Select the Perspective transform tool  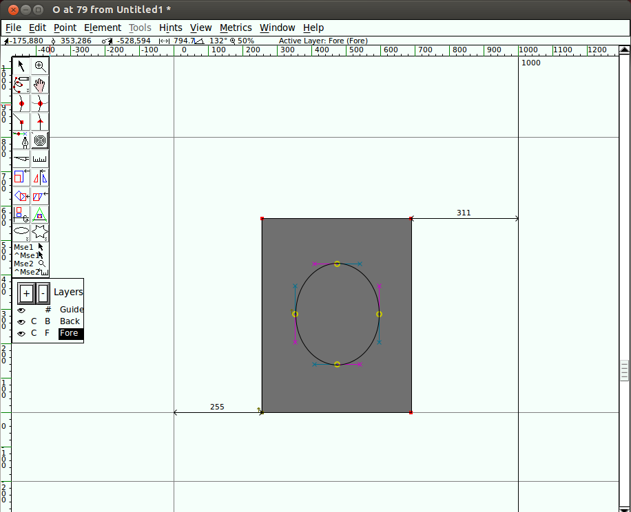coord(40,214)
